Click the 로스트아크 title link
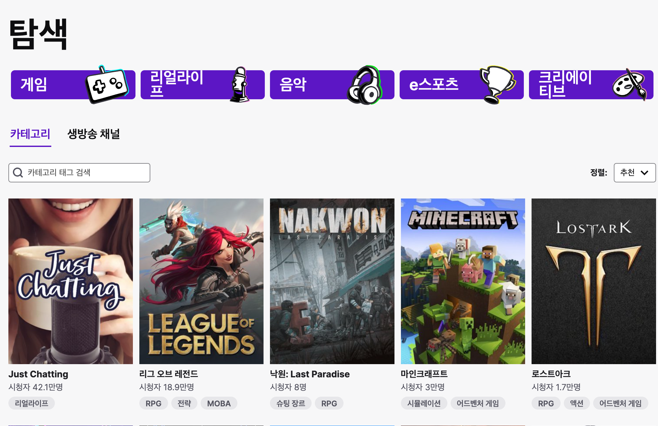The image size is (658, 426). (551, 374)
